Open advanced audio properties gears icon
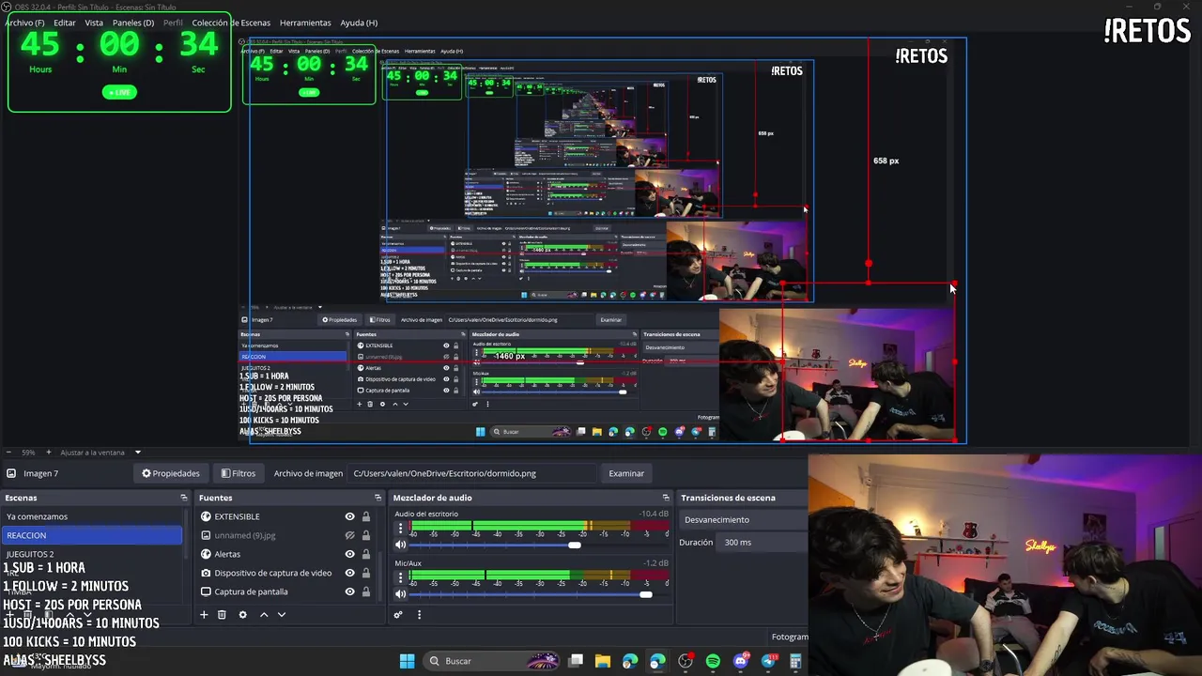This screenshot has width=1202, height=676. pos(398,615)
